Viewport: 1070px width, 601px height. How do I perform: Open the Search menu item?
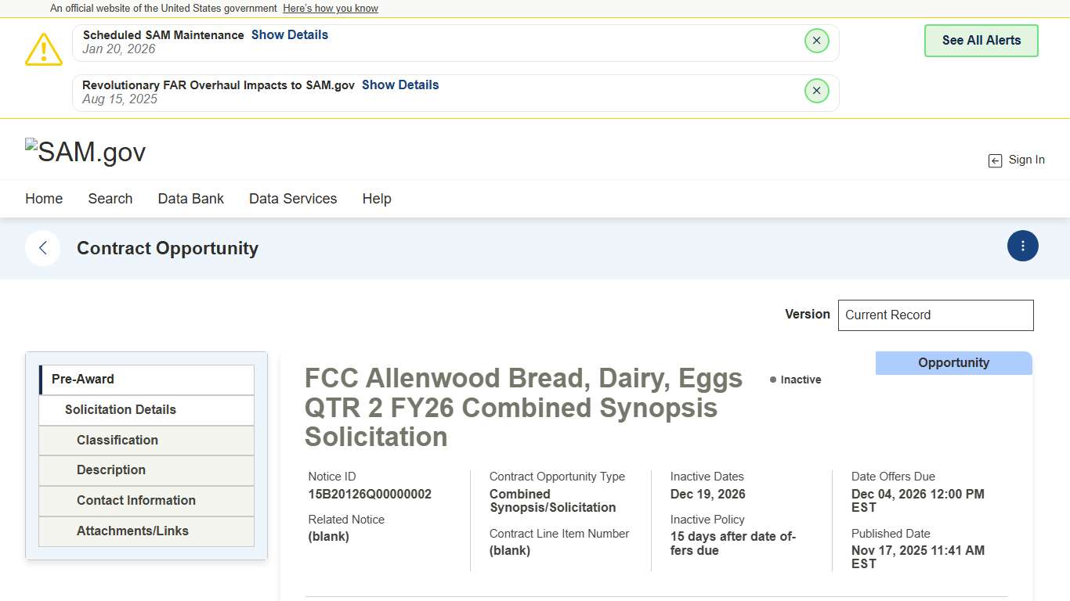[x=110, y=199]
